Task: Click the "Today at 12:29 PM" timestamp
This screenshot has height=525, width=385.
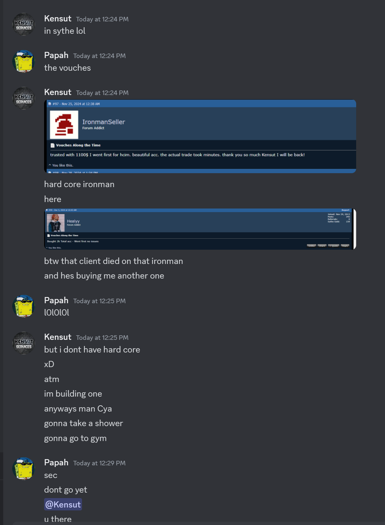Action: (x=99, y=463)
